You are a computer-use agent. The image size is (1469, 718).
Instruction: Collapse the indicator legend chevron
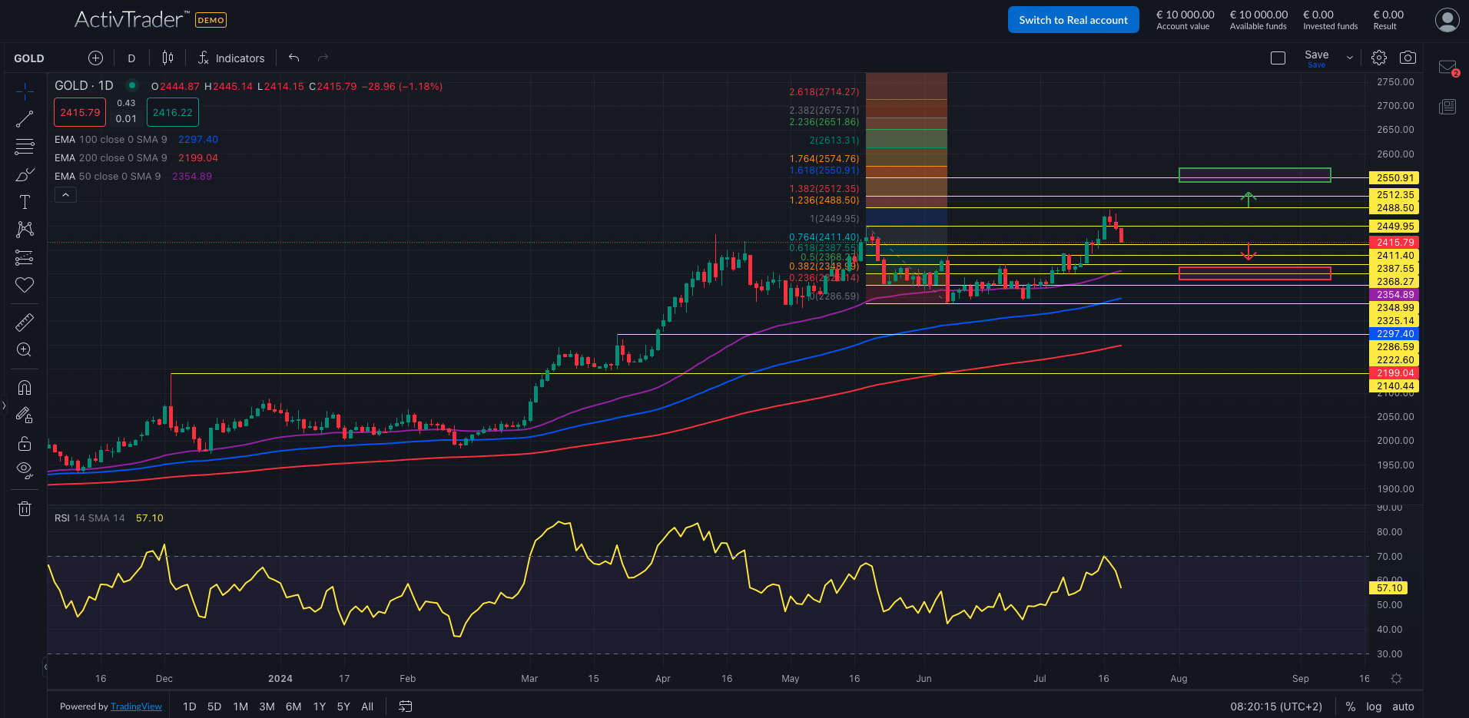click(65, 195)
